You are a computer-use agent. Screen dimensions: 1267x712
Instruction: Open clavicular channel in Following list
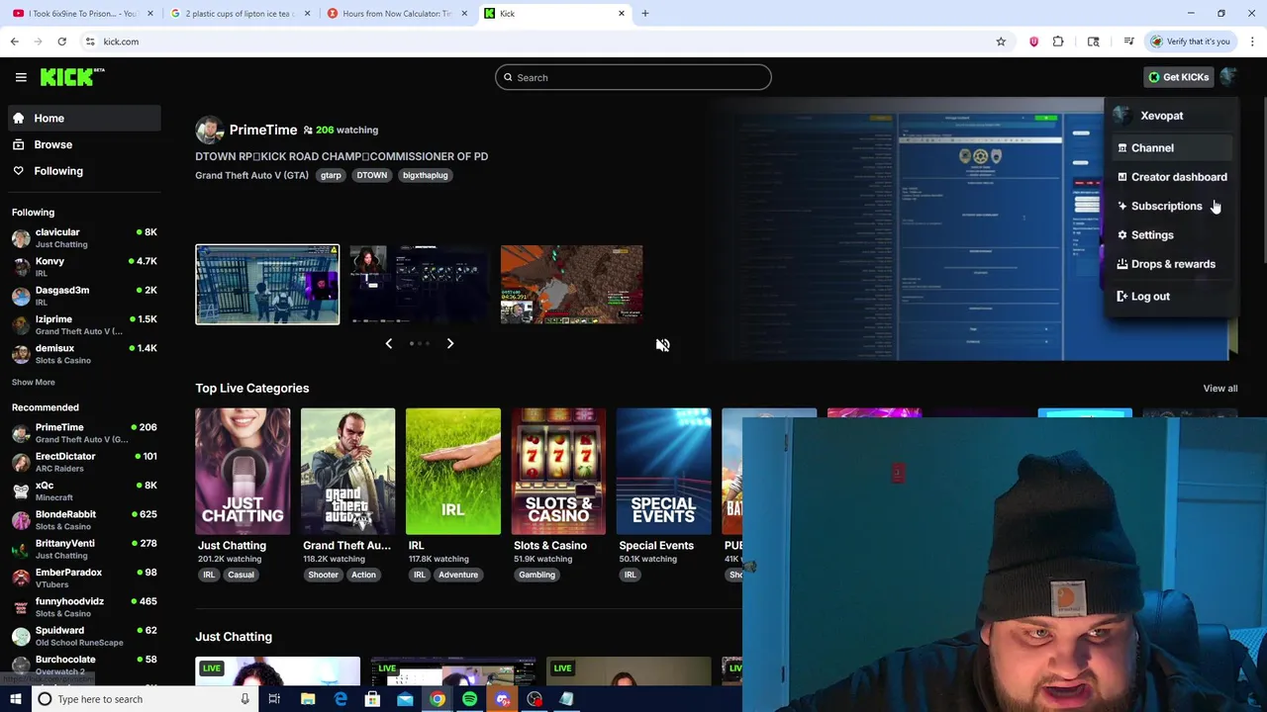(84, 237)
